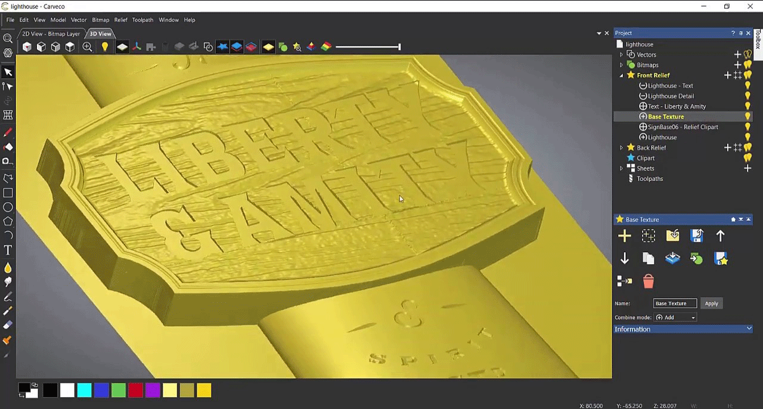Click the delete layer trash can icon
This screenshot has height=409, width=763.
649,281
